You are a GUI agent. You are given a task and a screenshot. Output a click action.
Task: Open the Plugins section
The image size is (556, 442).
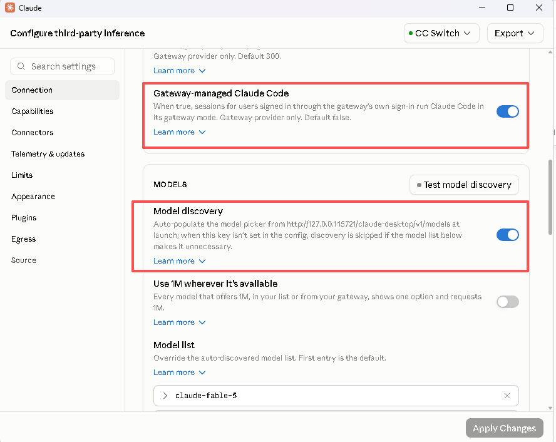tap(62, 218)
